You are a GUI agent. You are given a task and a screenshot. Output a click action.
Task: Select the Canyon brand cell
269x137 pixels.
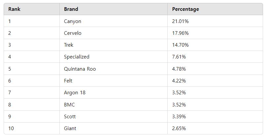pos(73,21)
